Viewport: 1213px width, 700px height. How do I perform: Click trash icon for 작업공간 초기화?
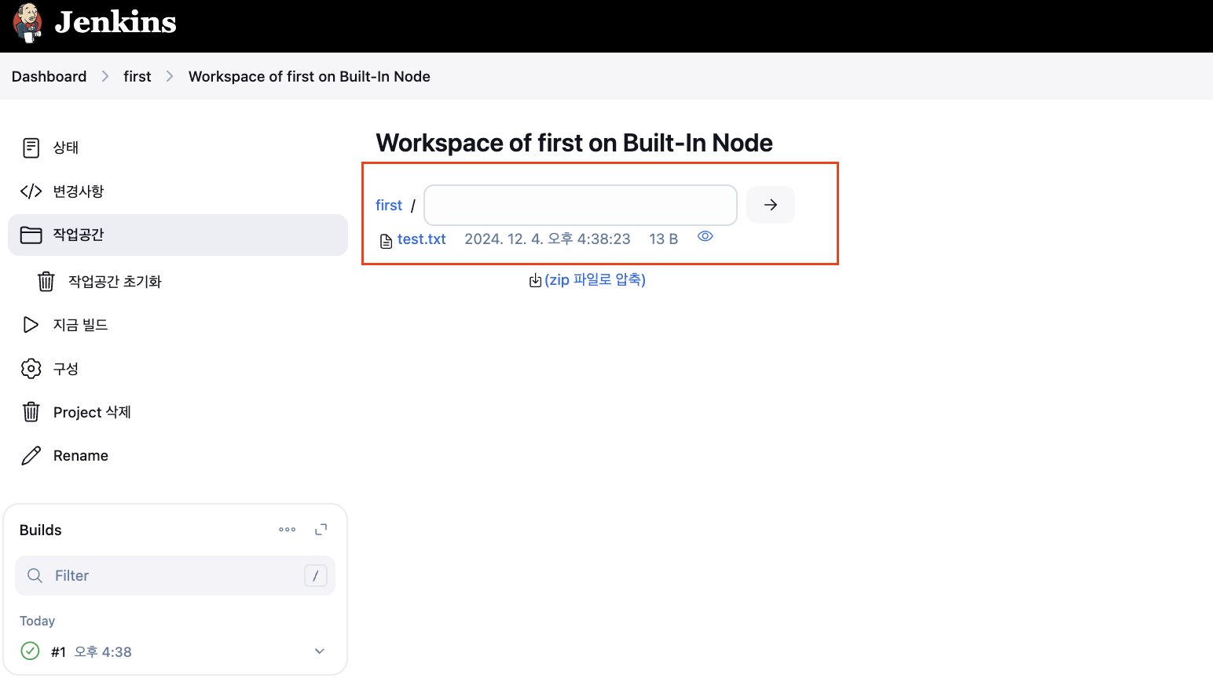pos(46,281)
